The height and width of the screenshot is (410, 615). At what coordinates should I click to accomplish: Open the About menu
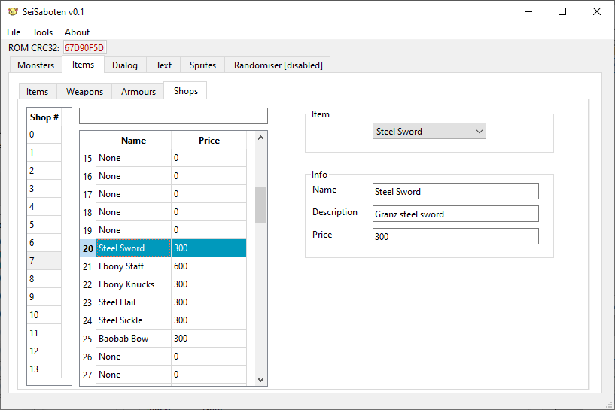[78, 32]
